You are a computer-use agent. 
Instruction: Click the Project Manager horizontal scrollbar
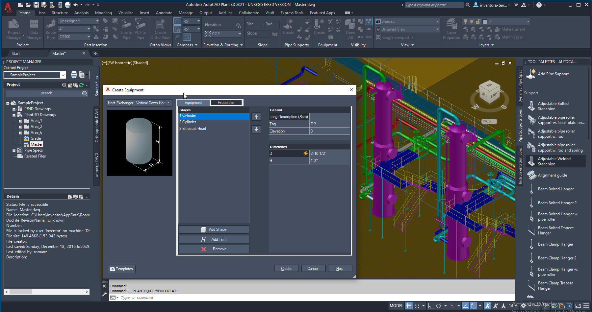[x=47, y=292]
